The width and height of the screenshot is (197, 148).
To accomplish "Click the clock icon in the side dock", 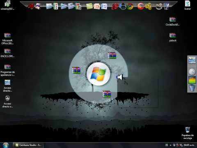I will [x=192, y=72].
